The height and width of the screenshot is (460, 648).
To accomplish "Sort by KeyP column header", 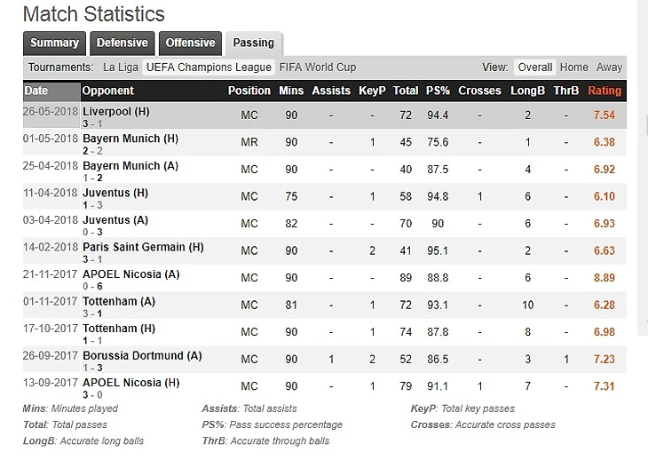I will [x=373, y=91].
